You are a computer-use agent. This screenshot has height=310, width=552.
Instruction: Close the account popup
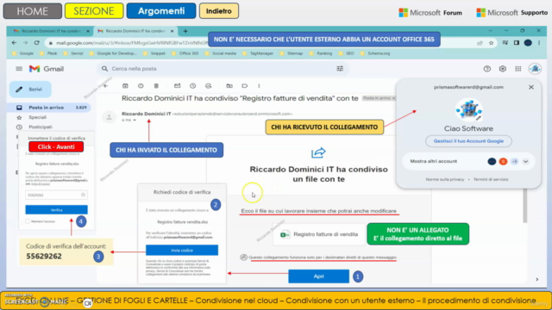[x=531, y=87]
